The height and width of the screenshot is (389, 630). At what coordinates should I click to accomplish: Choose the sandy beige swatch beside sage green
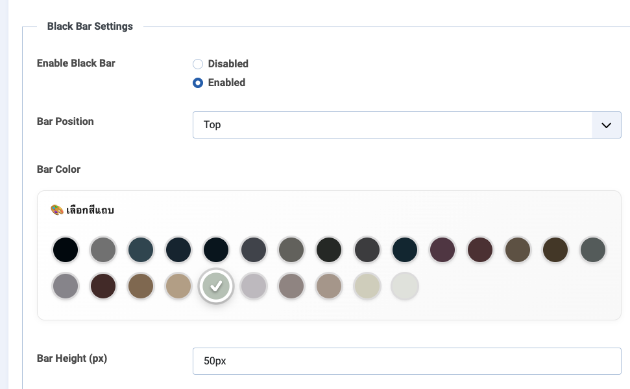(178, 285)
